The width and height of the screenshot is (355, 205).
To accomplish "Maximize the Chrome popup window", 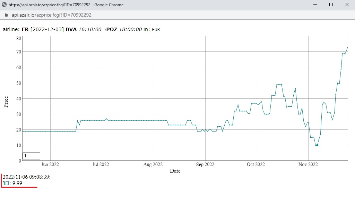I will [331, 4].
